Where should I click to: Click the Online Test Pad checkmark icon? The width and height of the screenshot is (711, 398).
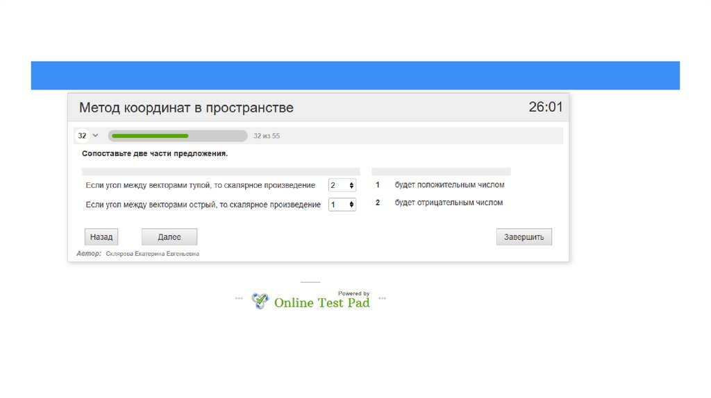point(260,301)
